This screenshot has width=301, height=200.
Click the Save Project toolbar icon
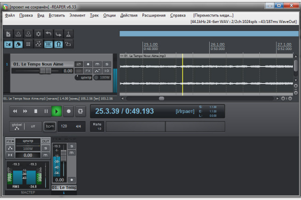tap(28, 34)
